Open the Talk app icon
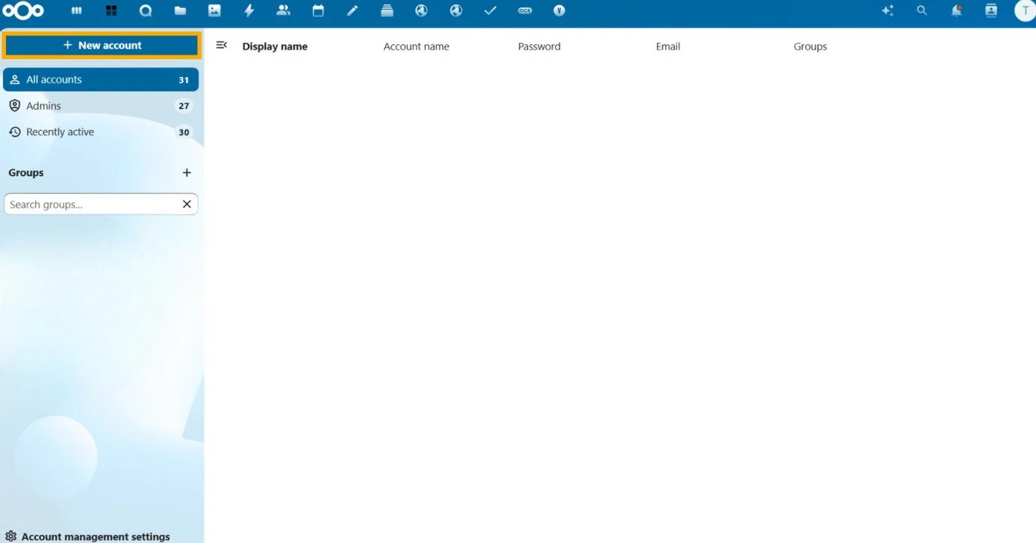This screenshot has height=543, width=1036. pyautogui.click(x=146, y=11)
